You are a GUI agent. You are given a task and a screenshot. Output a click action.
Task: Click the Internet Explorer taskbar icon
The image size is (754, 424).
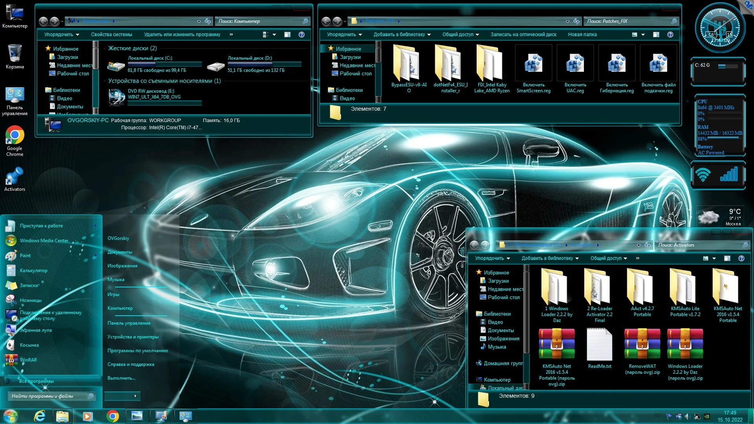point(40,416)
